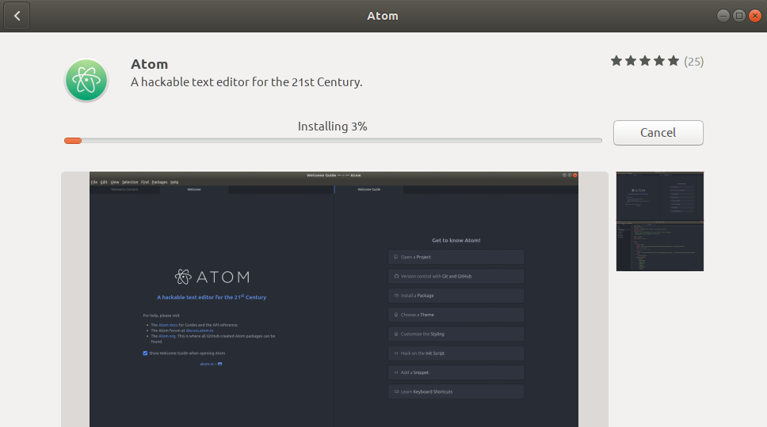Open the Packages menu in preview screenshot
The height and width of the screenshot is (427, 767).
[159, 182]
